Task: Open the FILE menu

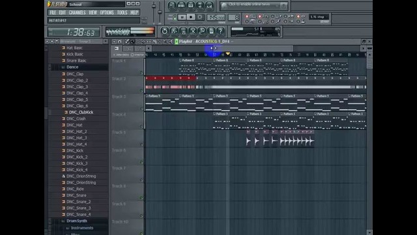Action: [x=53, y=12]
